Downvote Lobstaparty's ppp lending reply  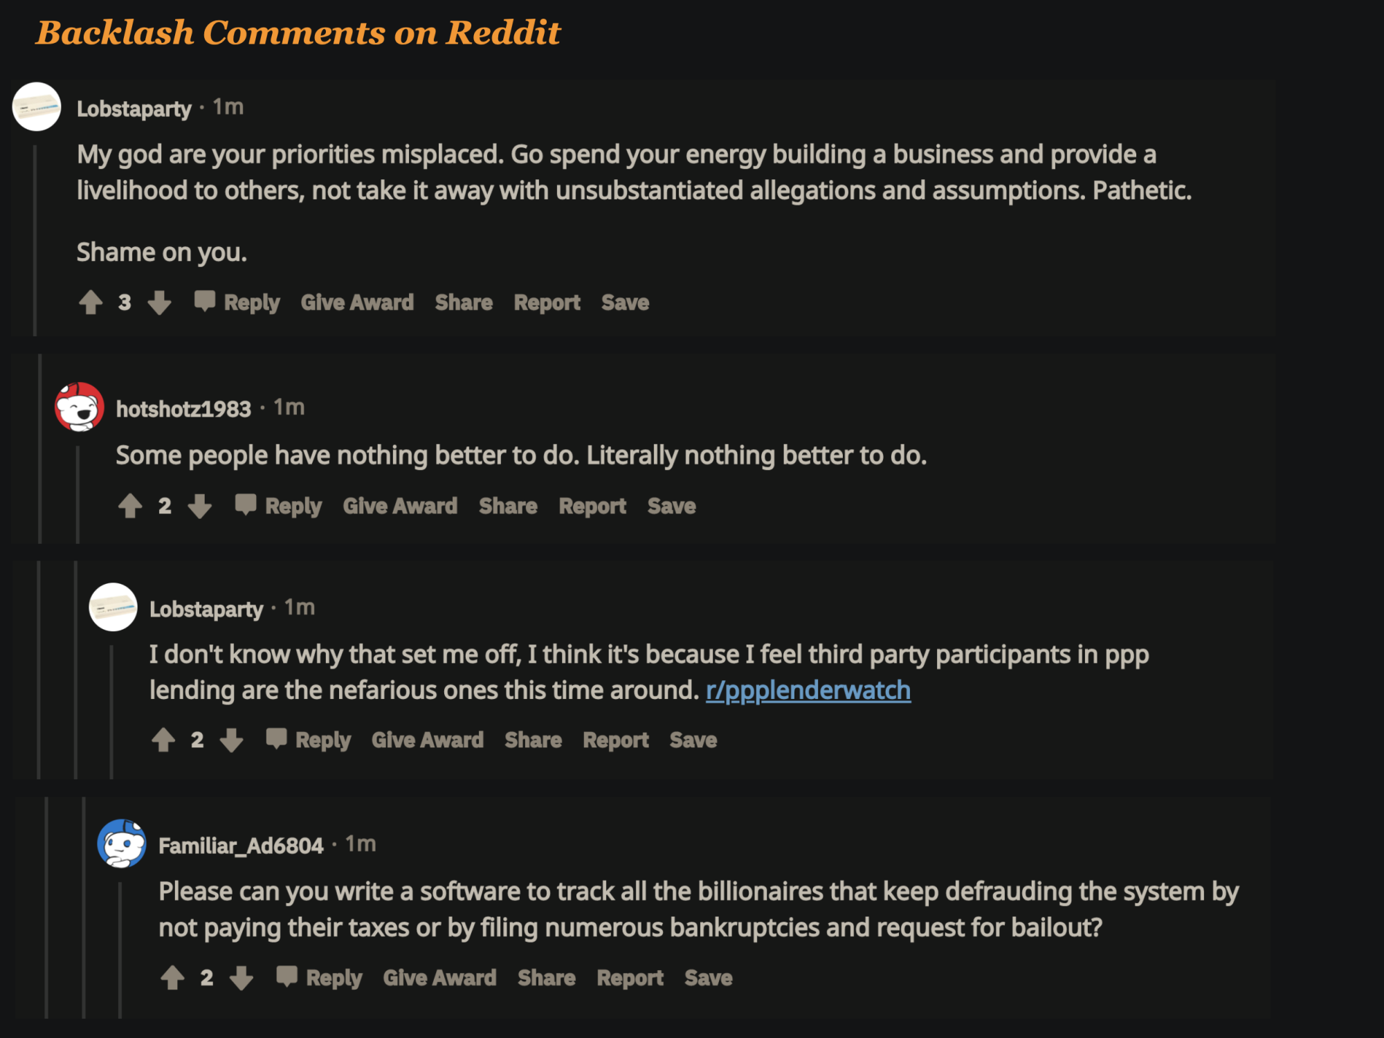tap(232, 740)
